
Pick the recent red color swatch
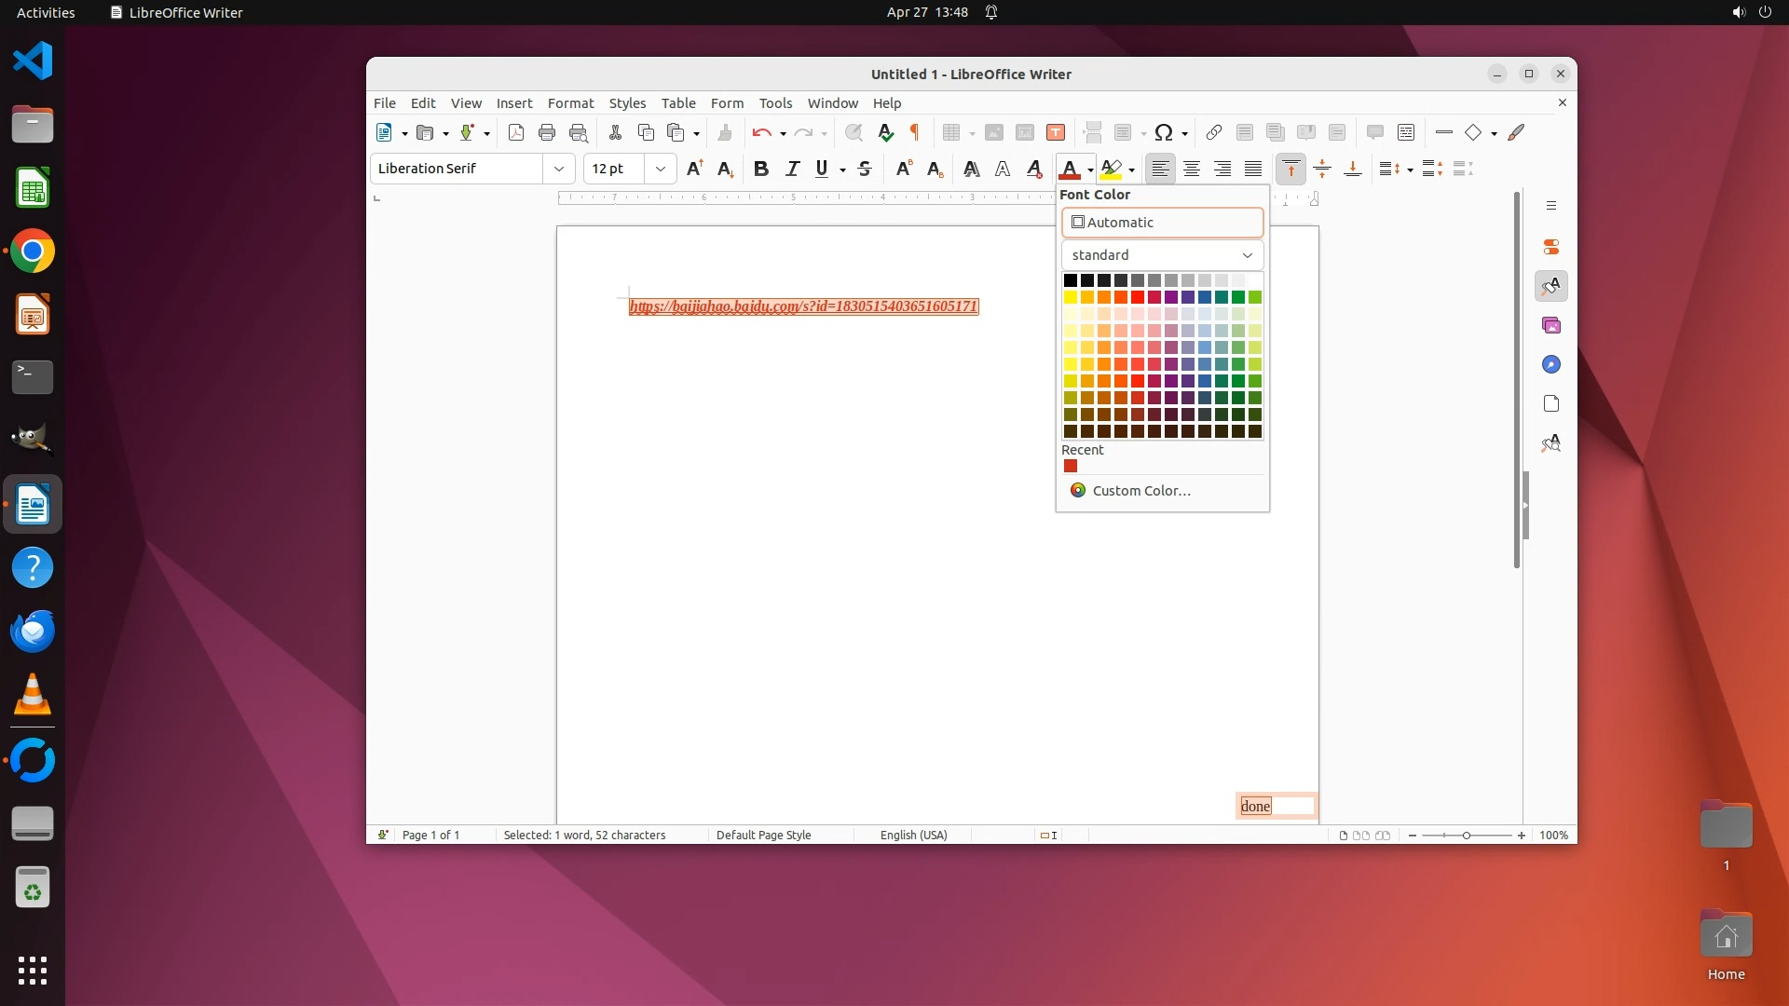coord(1071,467)
